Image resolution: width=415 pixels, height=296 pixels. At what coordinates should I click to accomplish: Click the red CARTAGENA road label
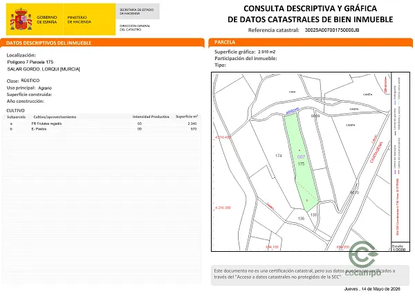click(x=376, y=152)
